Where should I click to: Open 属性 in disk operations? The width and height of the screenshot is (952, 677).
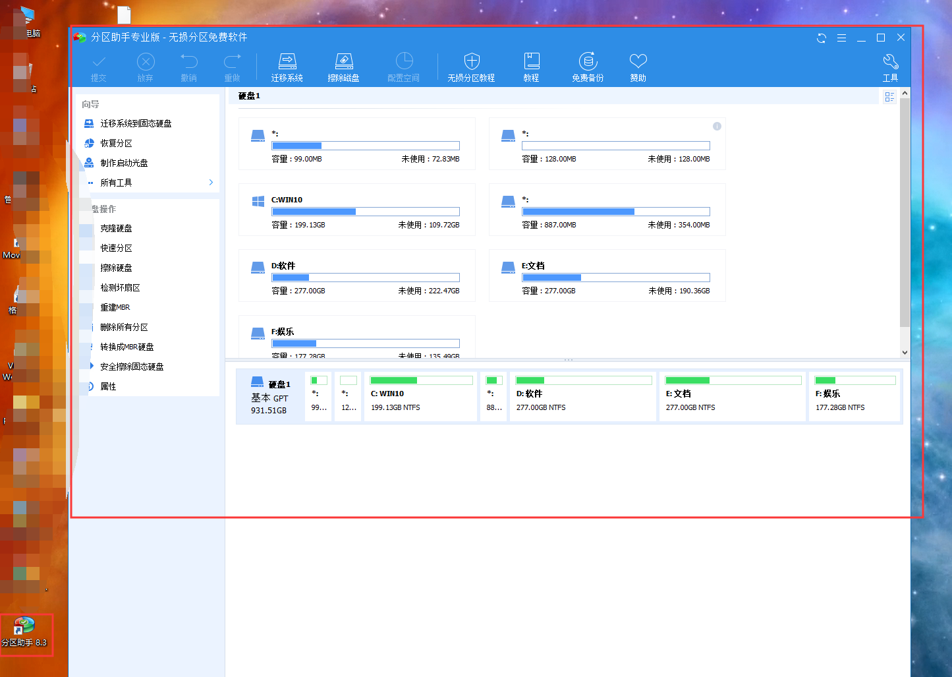108,386
